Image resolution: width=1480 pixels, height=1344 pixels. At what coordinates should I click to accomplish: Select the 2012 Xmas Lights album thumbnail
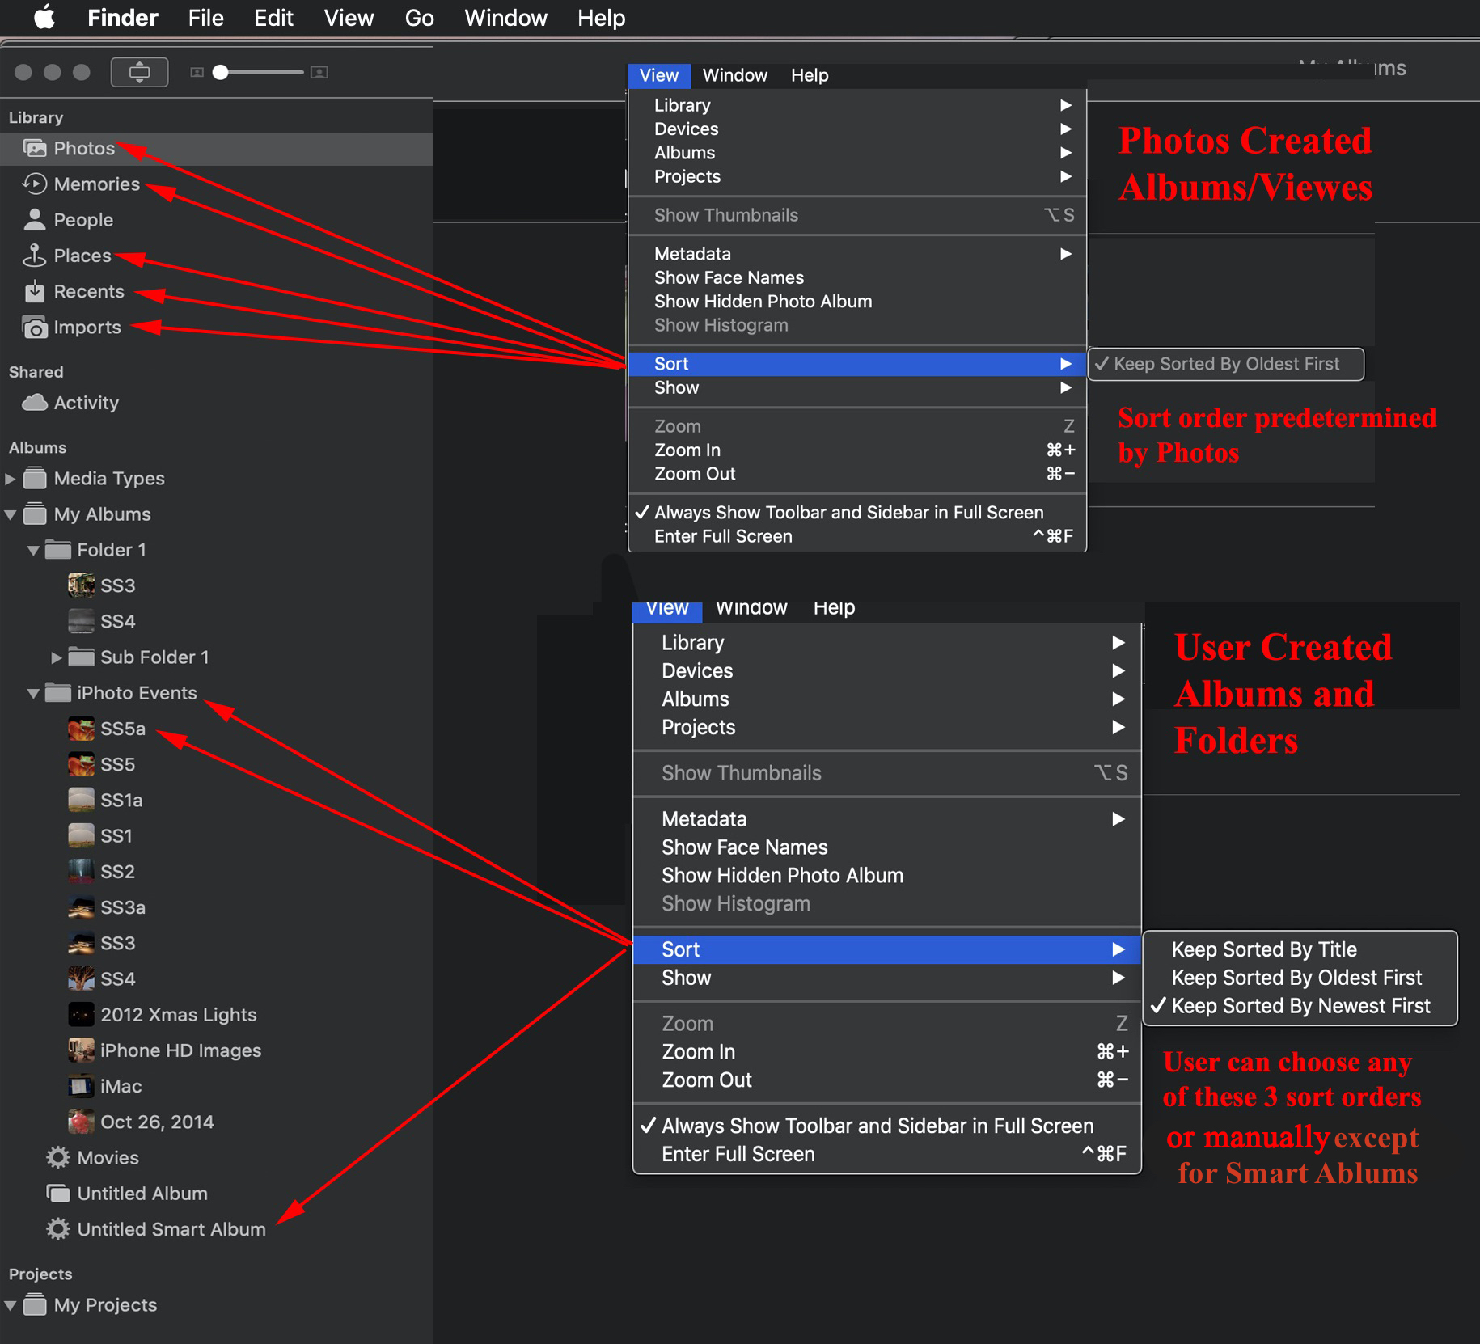[81, 1015]
